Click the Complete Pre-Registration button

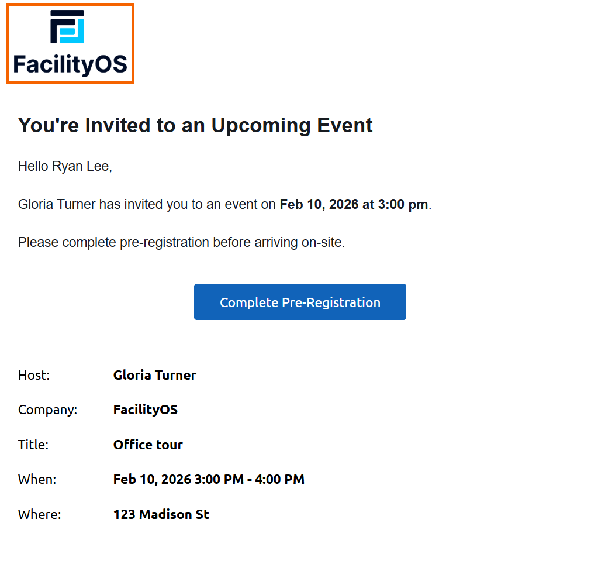coord(299,302)
